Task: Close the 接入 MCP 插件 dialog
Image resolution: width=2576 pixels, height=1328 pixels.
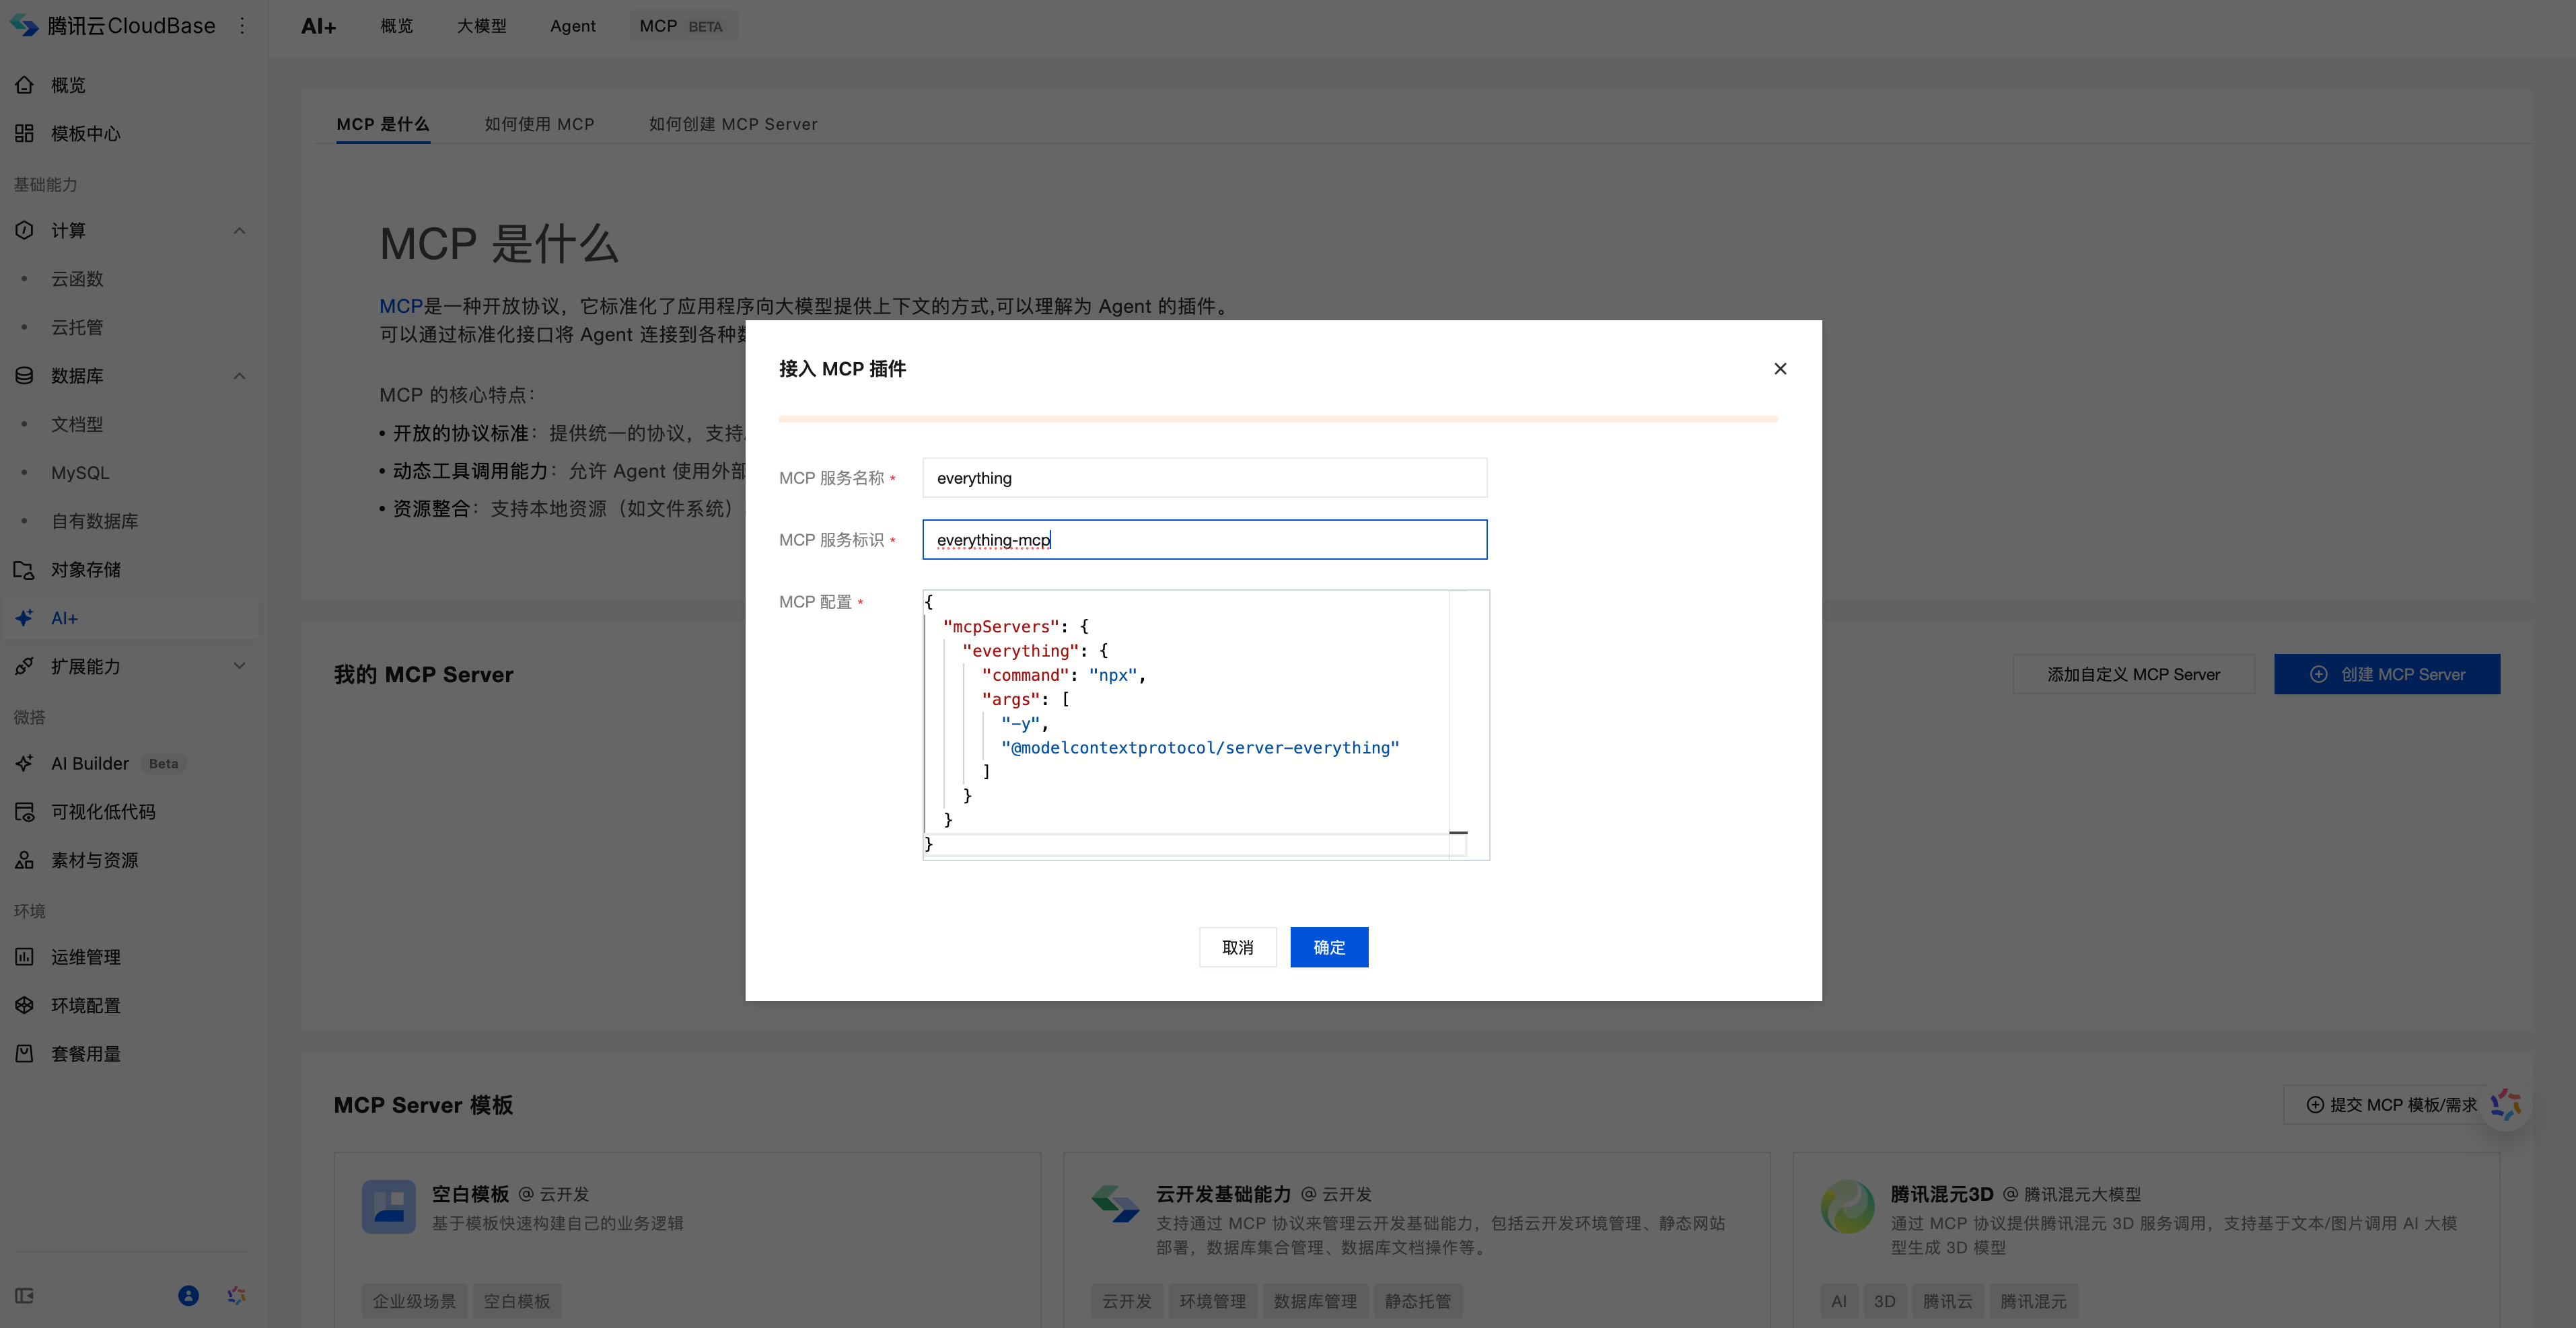Action: tap(1780, 369)
